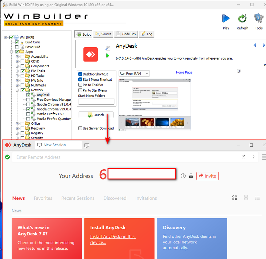Start the build with the Play icon
Screen dimensions: 266x259
pos(226,18)
